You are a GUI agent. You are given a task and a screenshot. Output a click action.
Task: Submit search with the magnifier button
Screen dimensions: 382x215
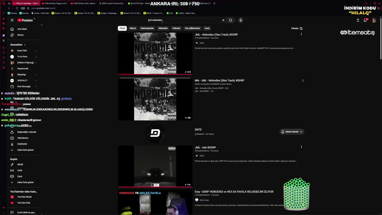click(x=230, y=20)
